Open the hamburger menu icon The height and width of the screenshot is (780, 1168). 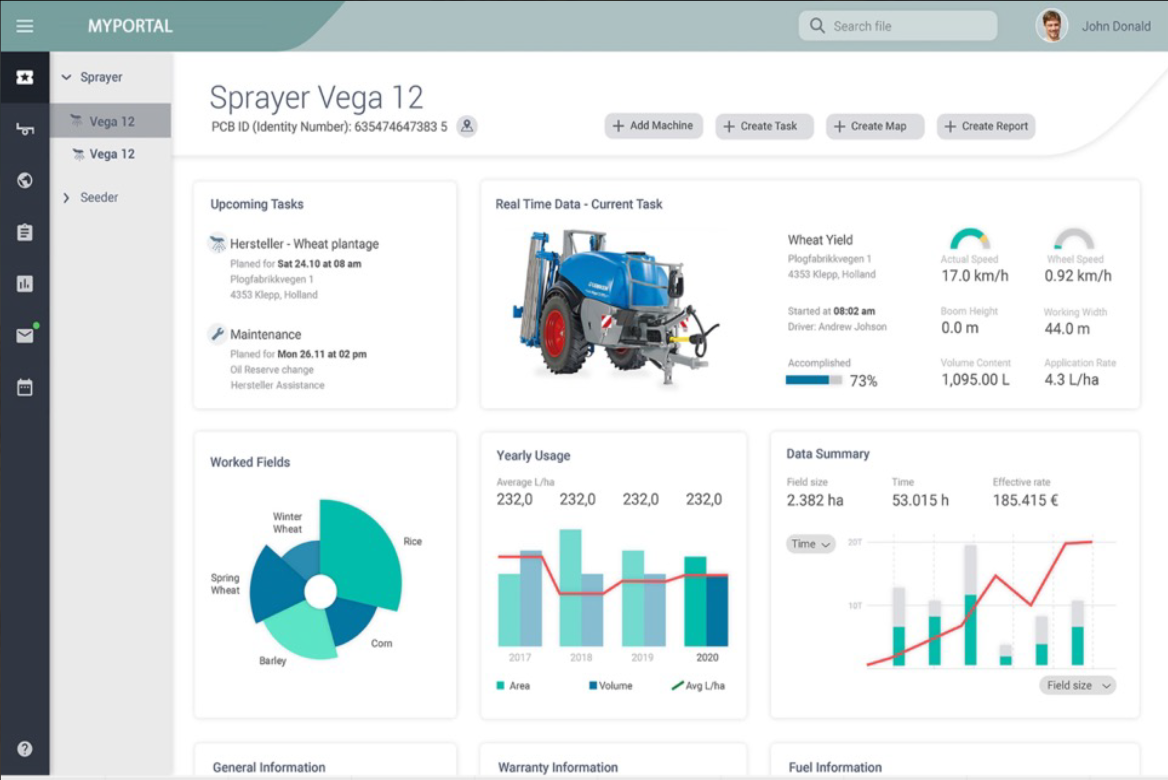(24, 26)
